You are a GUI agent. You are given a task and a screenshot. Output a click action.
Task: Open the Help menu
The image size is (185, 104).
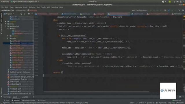pyautogui.click(x=61, y=7)
